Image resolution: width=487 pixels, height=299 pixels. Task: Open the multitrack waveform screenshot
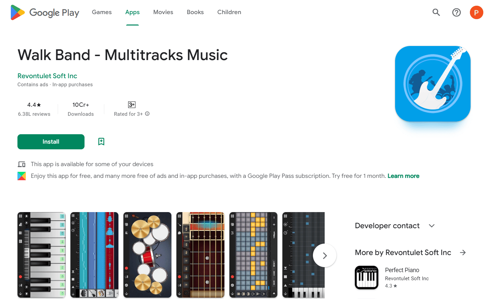click(x=94, y=255)
